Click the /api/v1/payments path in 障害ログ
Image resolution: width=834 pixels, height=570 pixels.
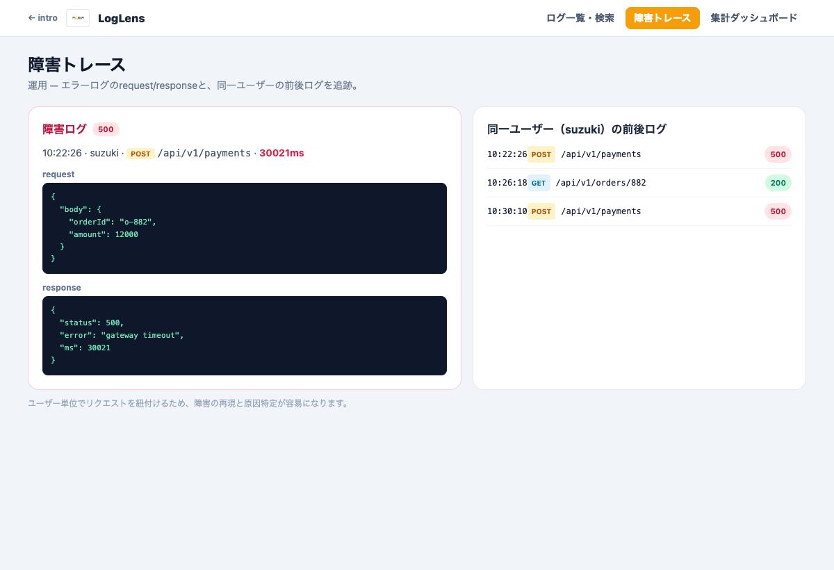[204, 153]
